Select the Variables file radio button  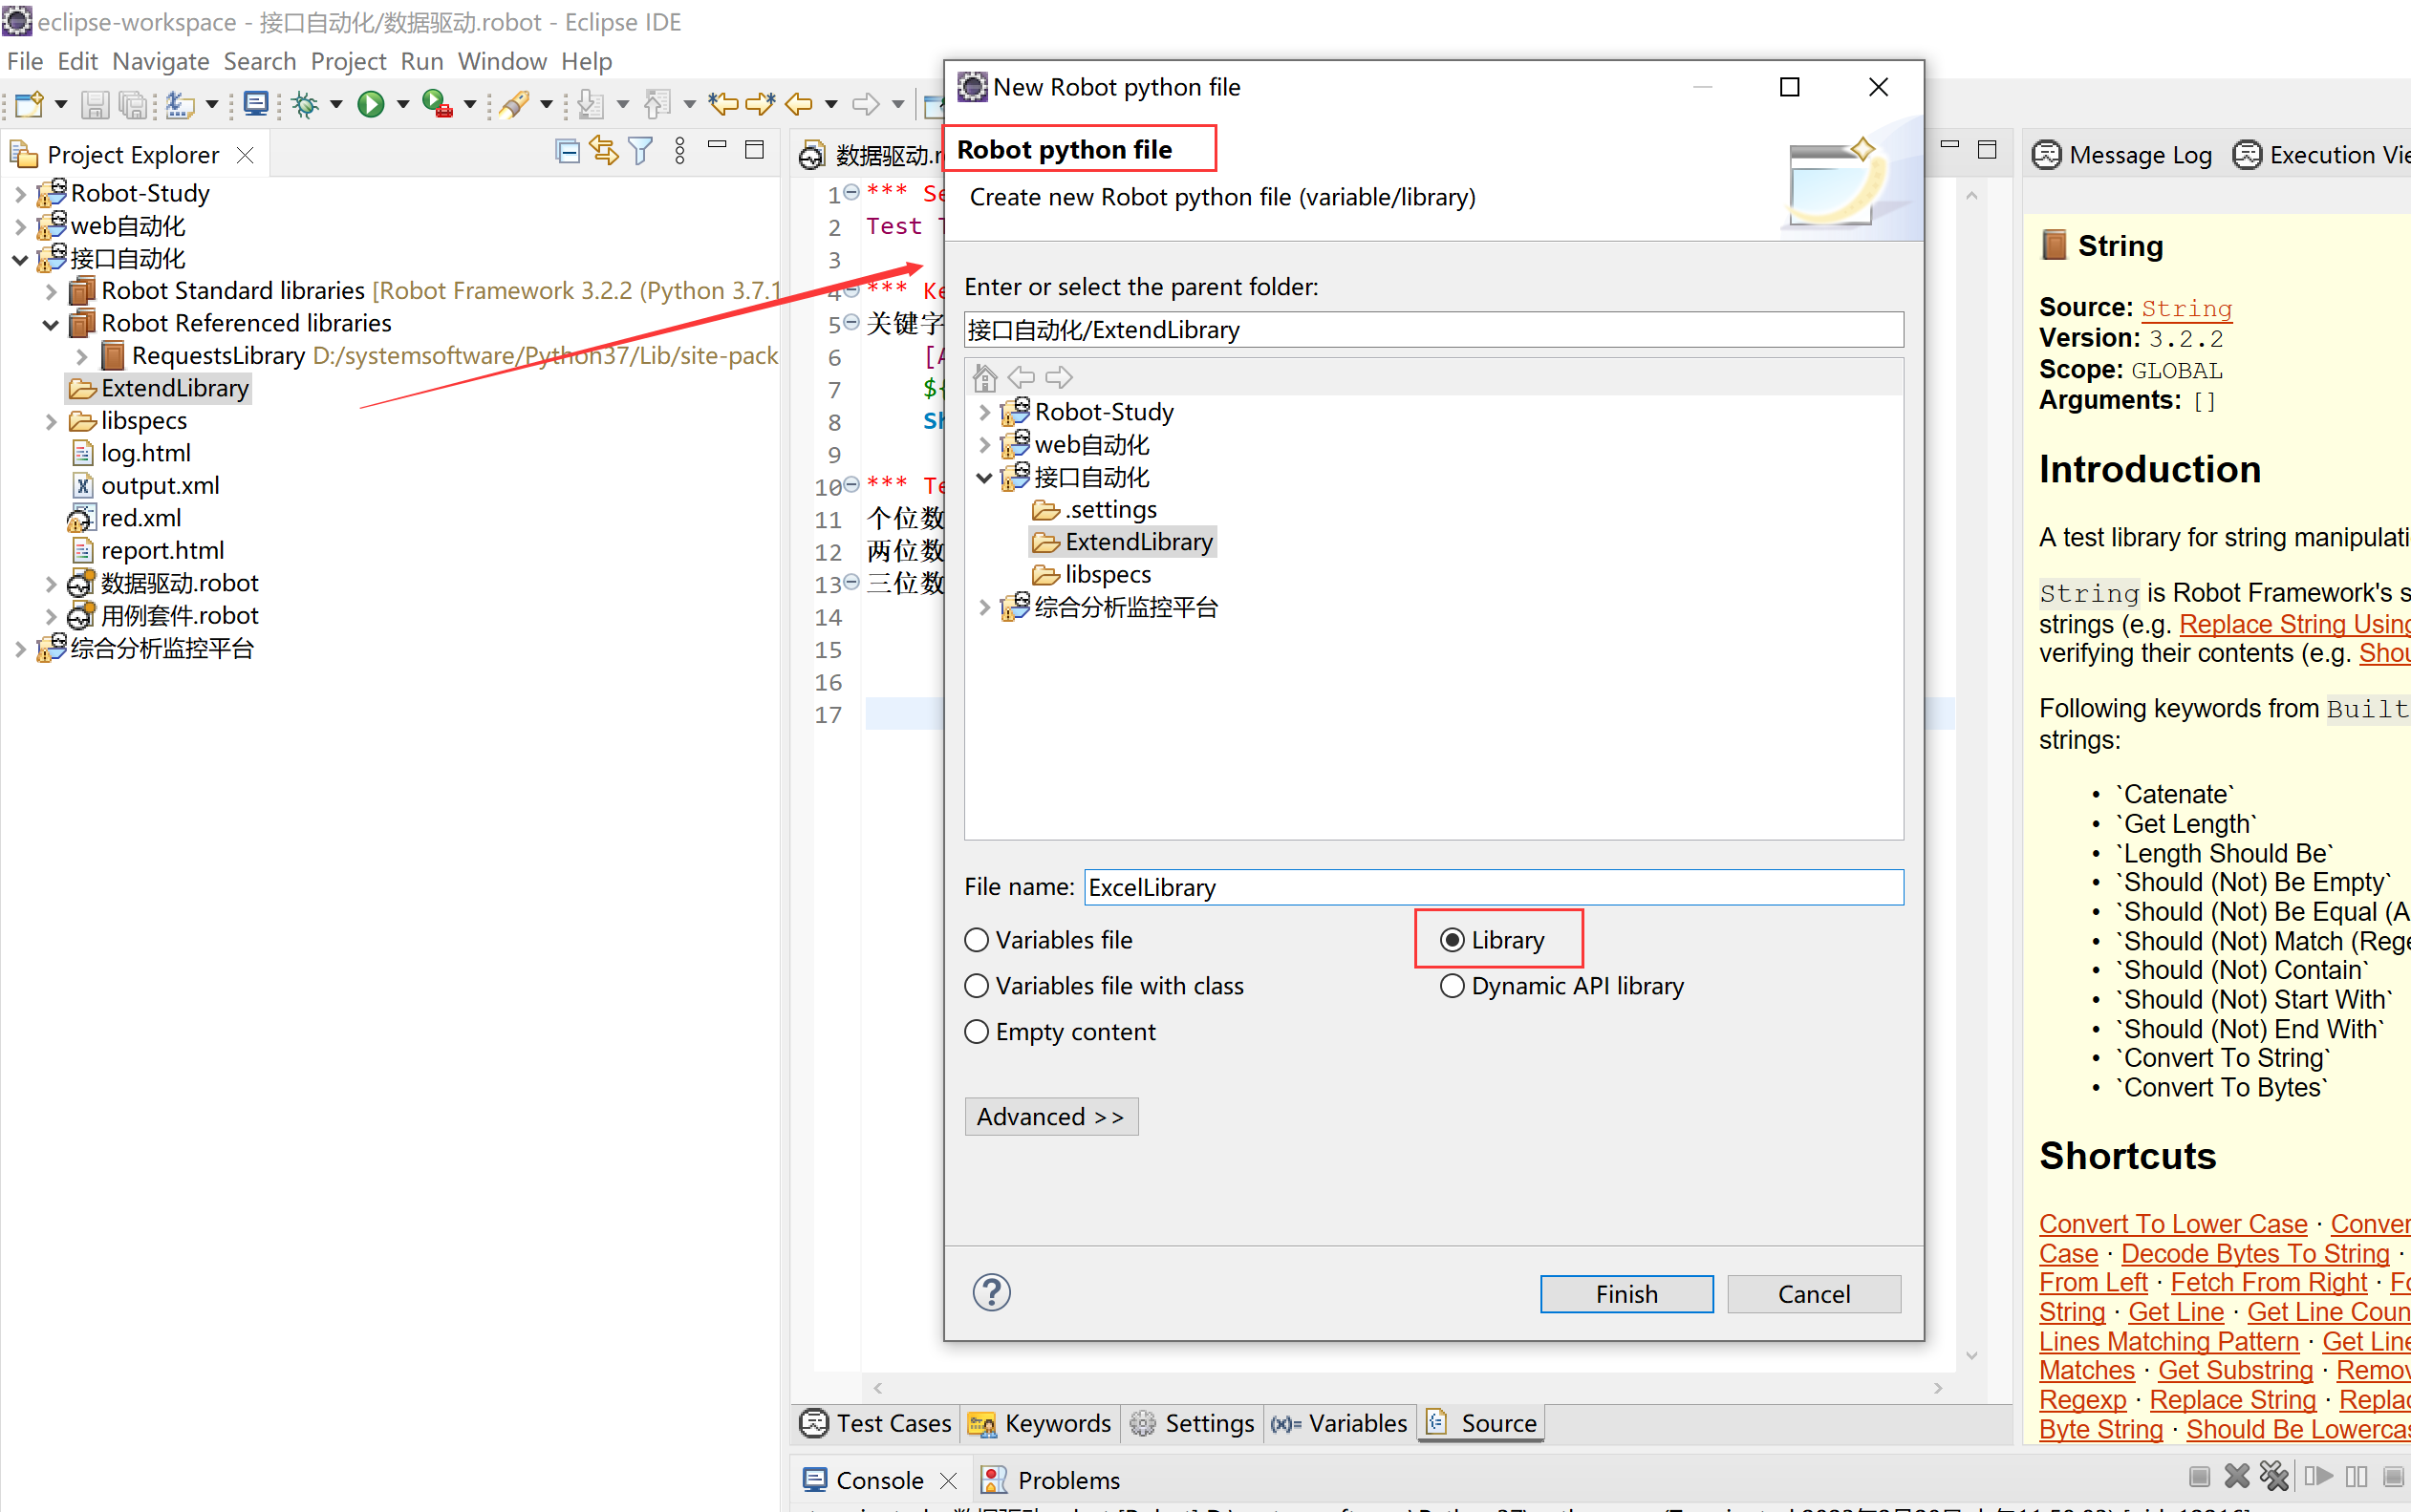977,940
